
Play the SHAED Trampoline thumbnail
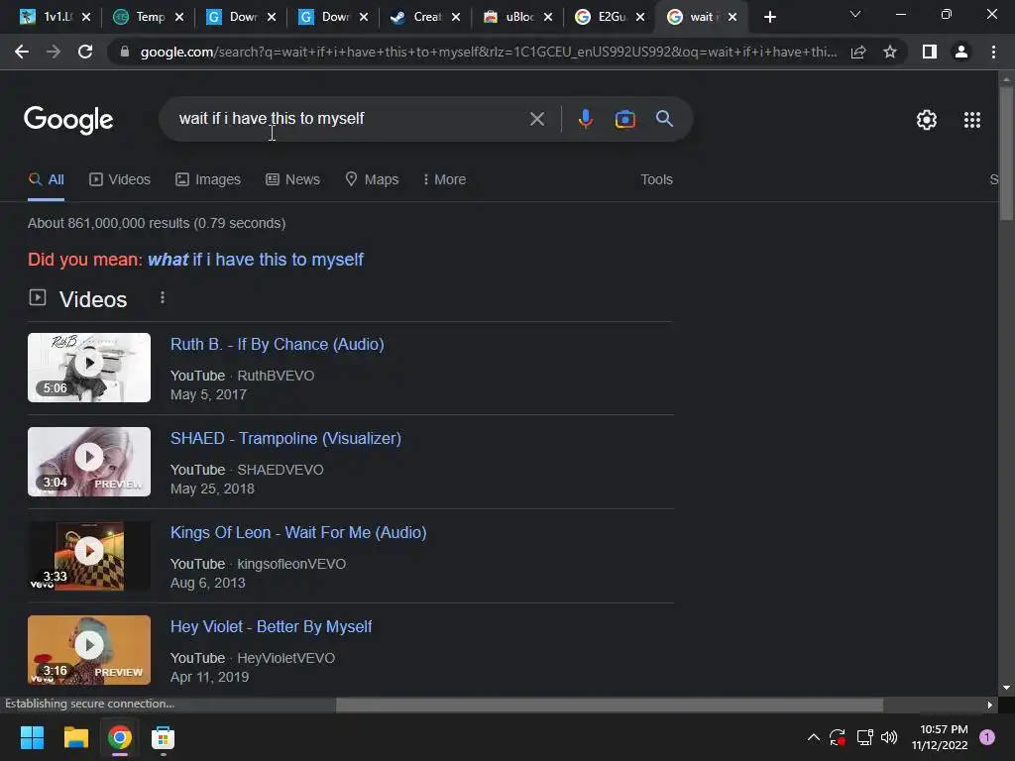tap(89, 462)
